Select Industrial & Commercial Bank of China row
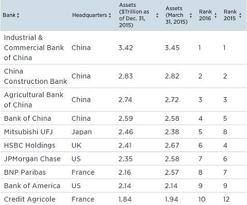The width and height of the screenshot is (247, 205). (123, 48)
